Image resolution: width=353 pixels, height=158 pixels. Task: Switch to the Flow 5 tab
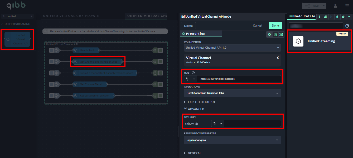92,16
